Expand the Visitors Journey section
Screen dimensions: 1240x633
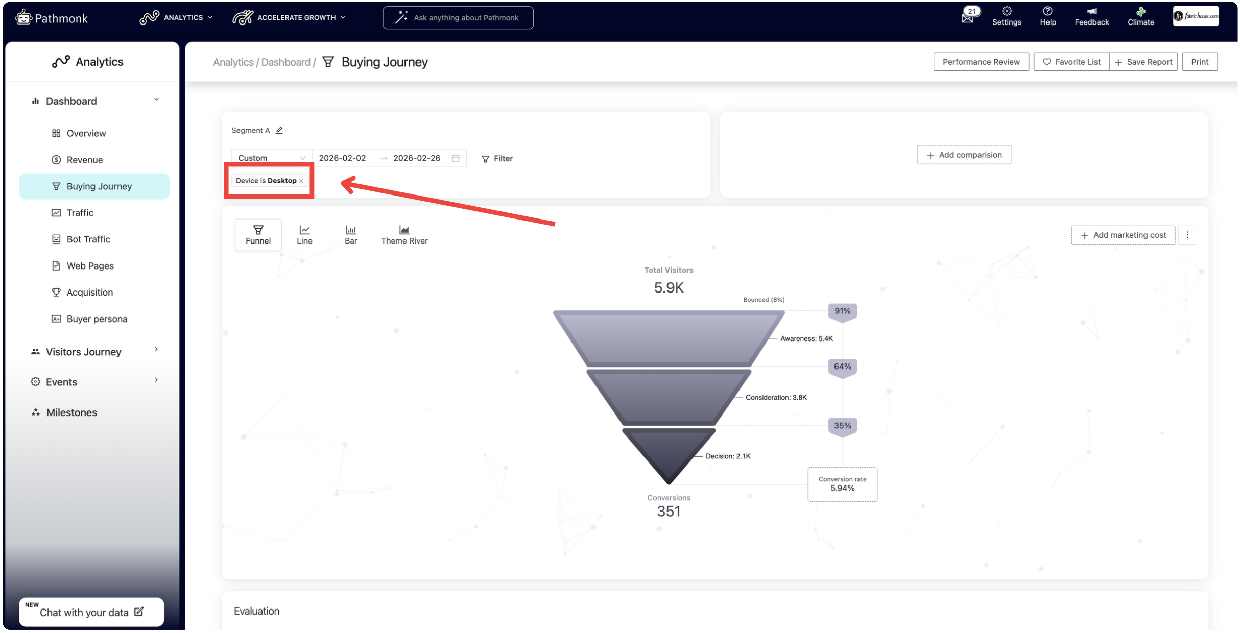[x=156, y=351]
